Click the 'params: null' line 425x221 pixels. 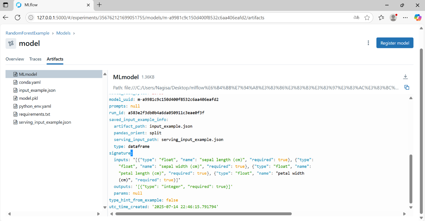point(128,193)
